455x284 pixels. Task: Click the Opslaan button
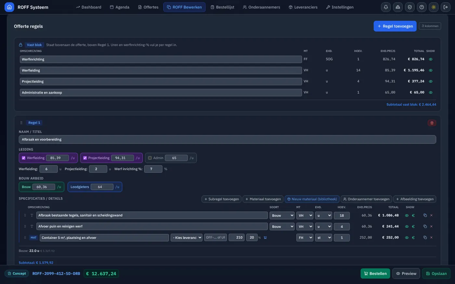(436, 274)
